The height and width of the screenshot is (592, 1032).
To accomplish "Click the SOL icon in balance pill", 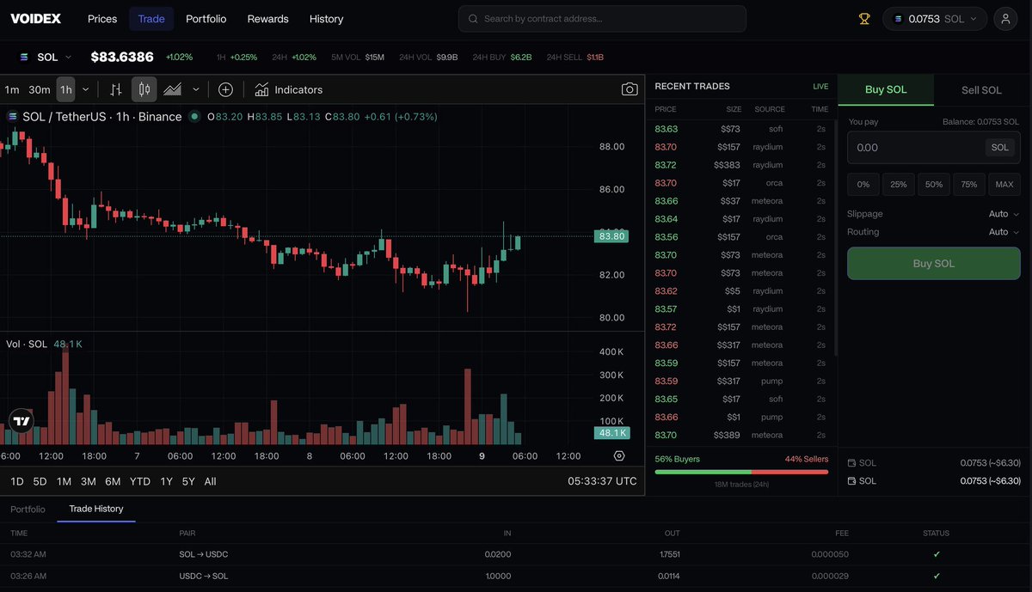I will click(x=899, y=18).
